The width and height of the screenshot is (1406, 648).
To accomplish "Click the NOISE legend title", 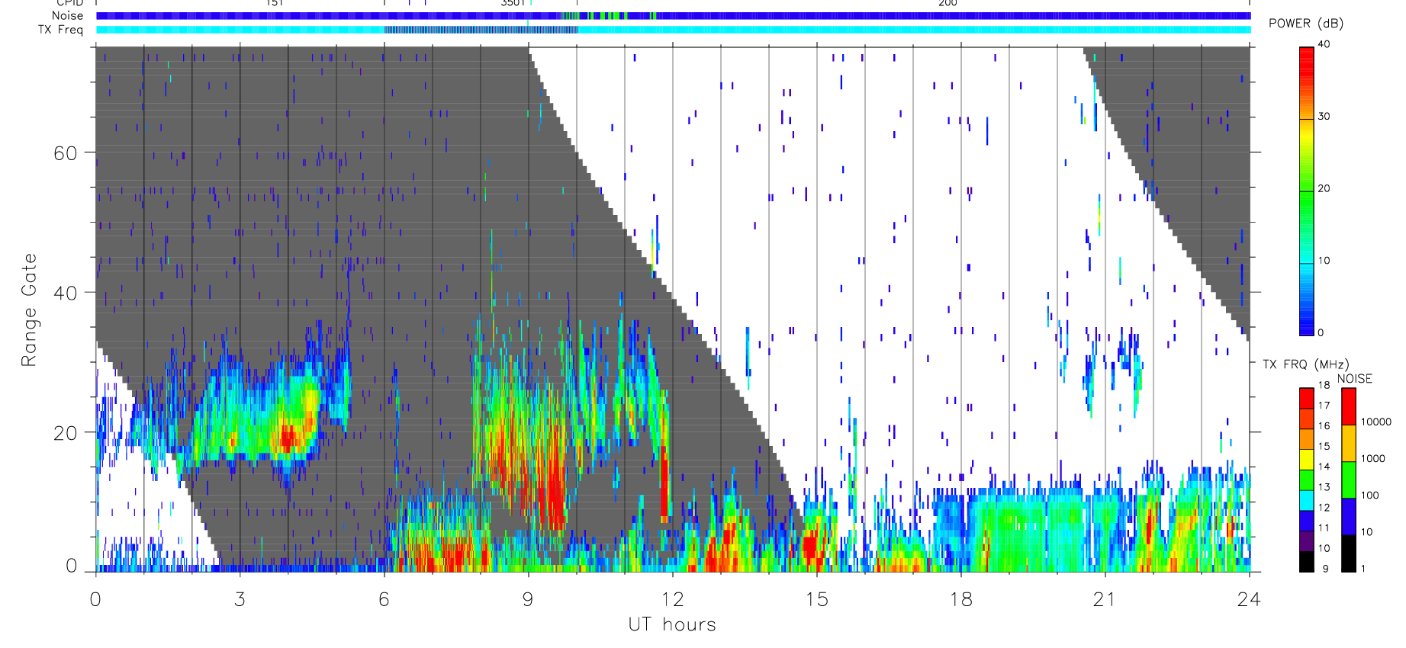I will click(x=1355, y=379).
